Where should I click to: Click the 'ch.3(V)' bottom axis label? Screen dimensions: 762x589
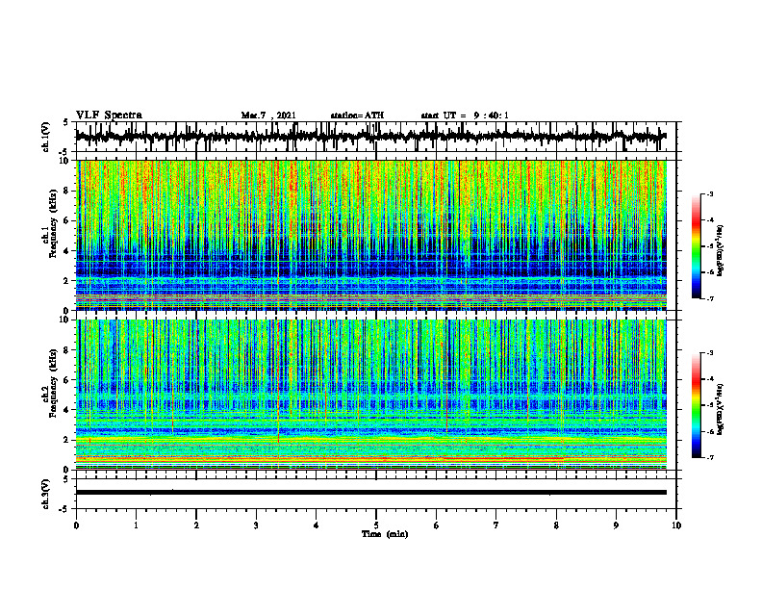pos(45,494)
